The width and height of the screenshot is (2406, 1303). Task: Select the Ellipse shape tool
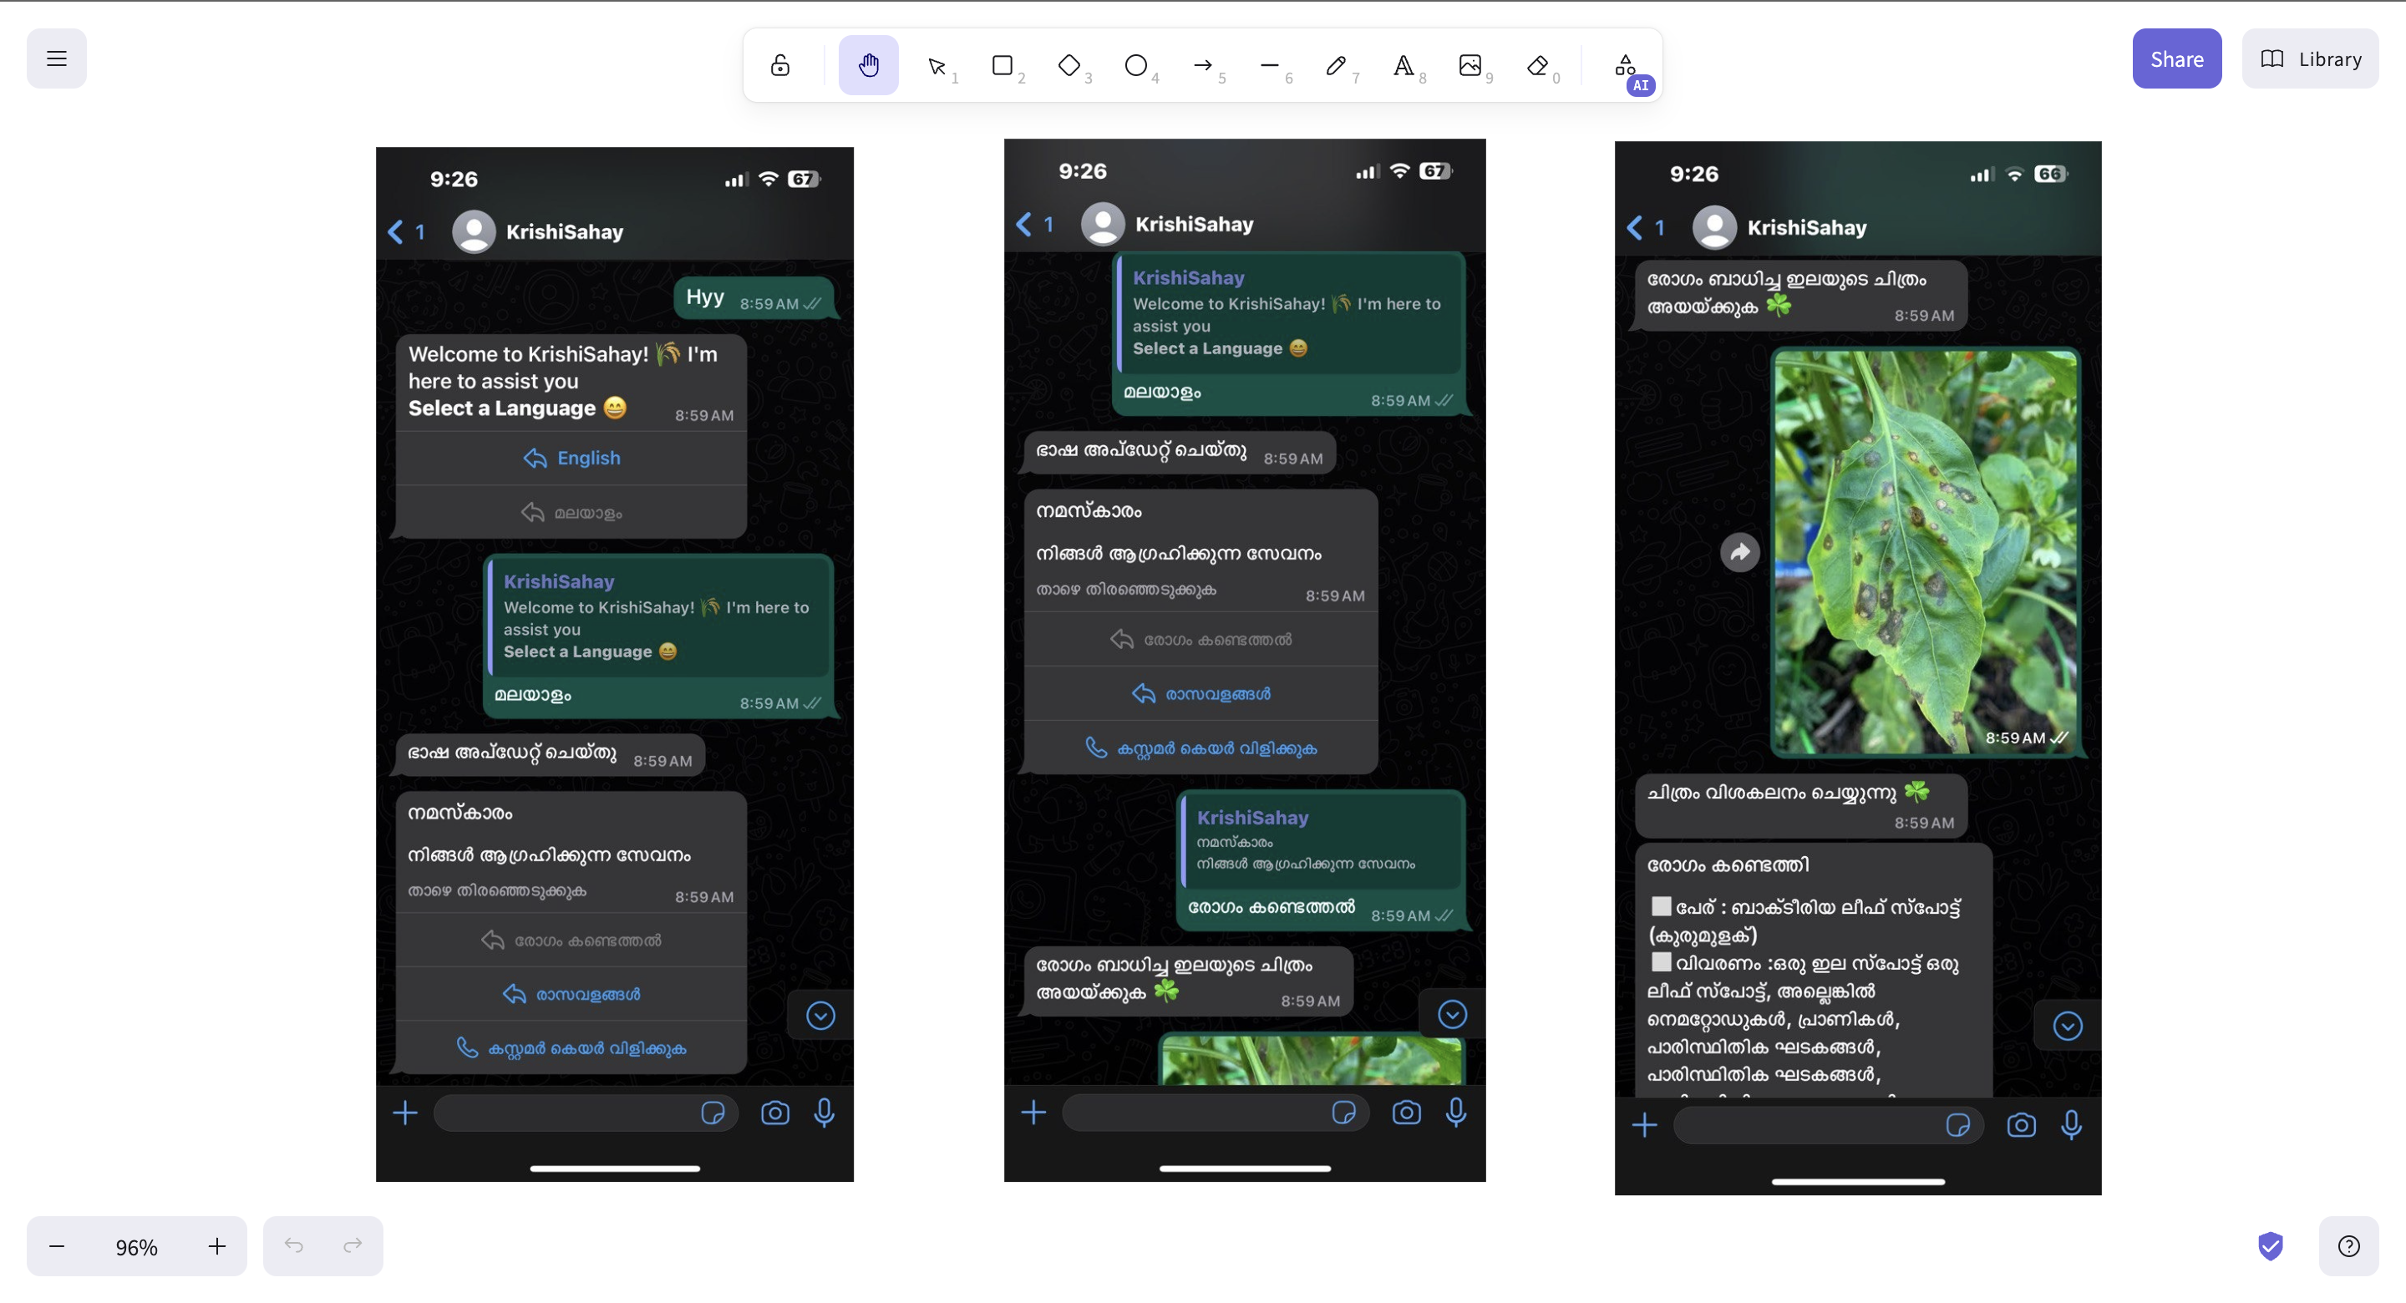1136,65
